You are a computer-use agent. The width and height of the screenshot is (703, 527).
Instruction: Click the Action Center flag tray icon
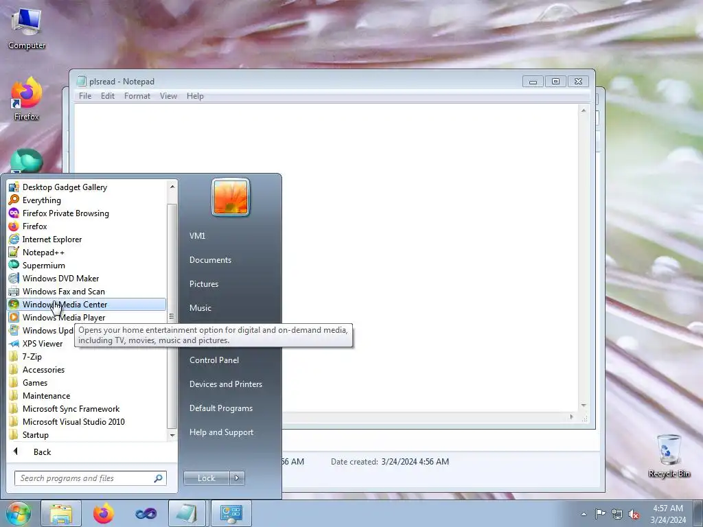pyautogui.click(x=600, y=513)
